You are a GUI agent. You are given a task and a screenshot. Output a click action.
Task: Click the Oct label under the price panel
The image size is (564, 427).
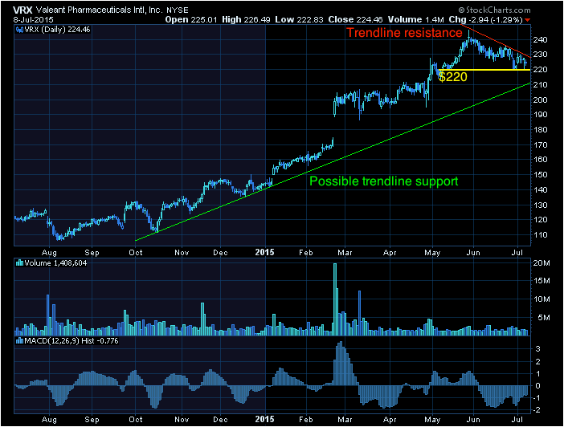coord(136,253)
